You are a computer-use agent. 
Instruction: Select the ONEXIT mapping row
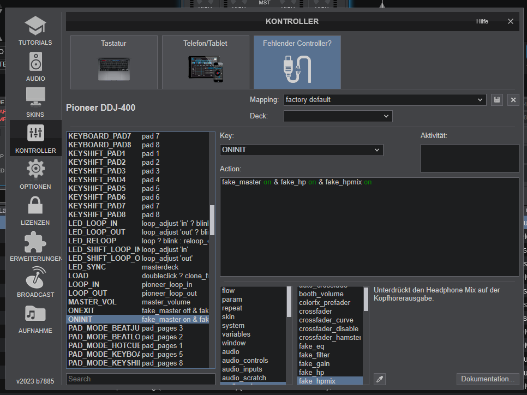point(138,310)
